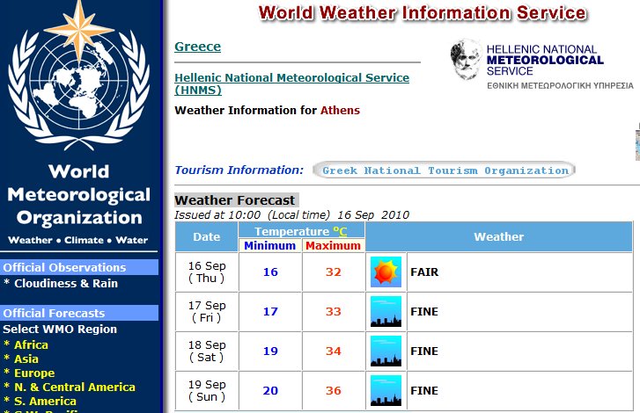Select the Asia region
This screenshot has width=640, height=413.
pos(26,359)
